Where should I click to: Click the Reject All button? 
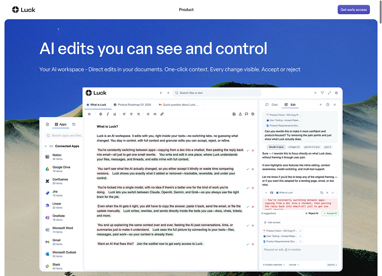(312, 213)
